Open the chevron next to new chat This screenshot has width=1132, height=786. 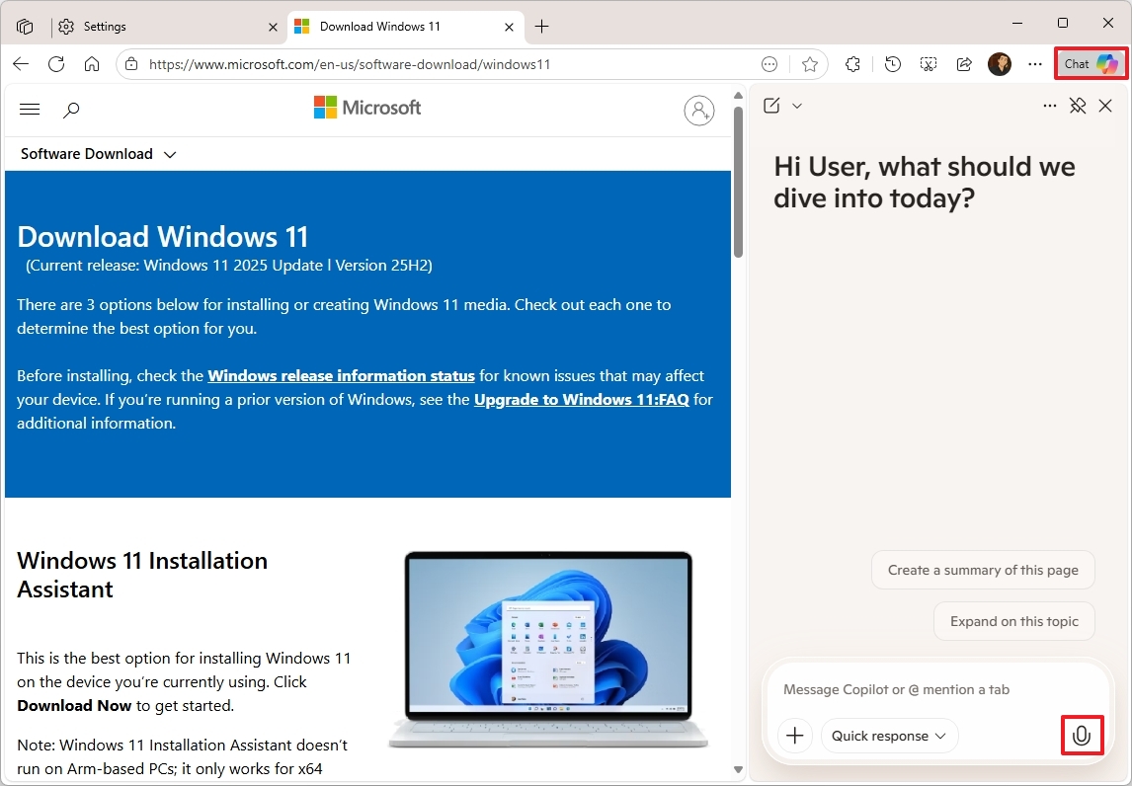[798, 106]
